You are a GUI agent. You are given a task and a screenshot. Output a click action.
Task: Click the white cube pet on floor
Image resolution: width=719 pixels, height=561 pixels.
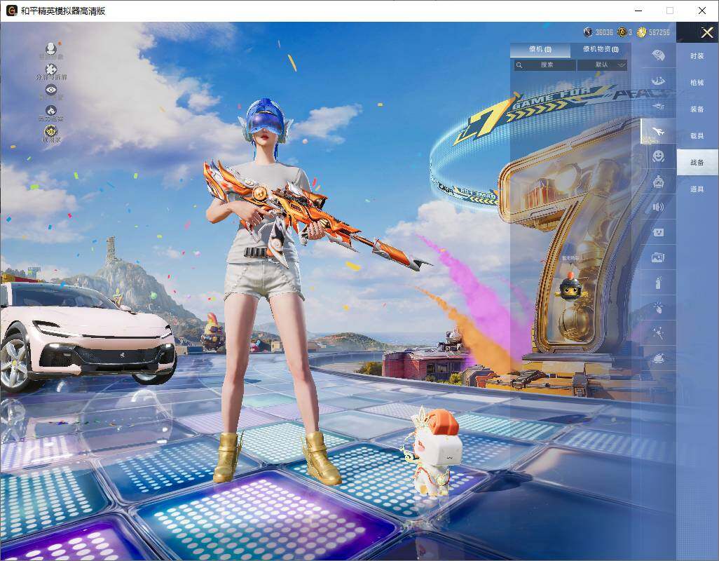[x=432, y=452]
